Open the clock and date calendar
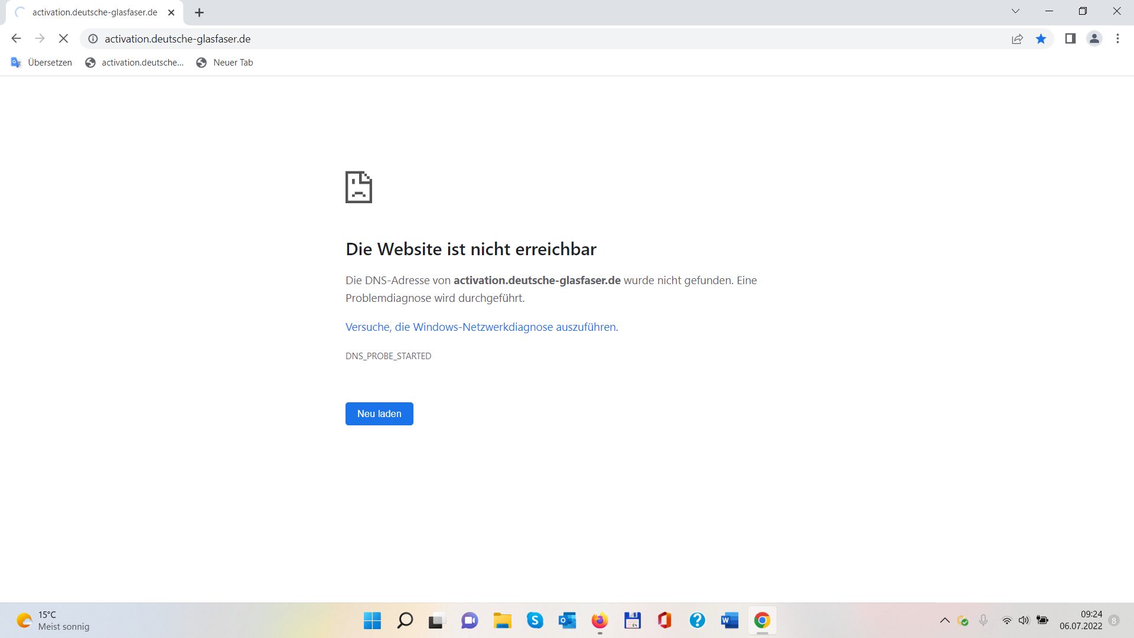1134x638 pixels. coord(1081,621)
